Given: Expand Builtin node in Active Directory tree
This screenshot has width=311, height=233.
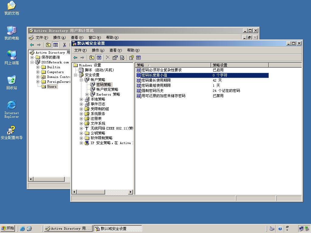Looking at the screenshot, I should pyautogui.click(x=38, y=67).
